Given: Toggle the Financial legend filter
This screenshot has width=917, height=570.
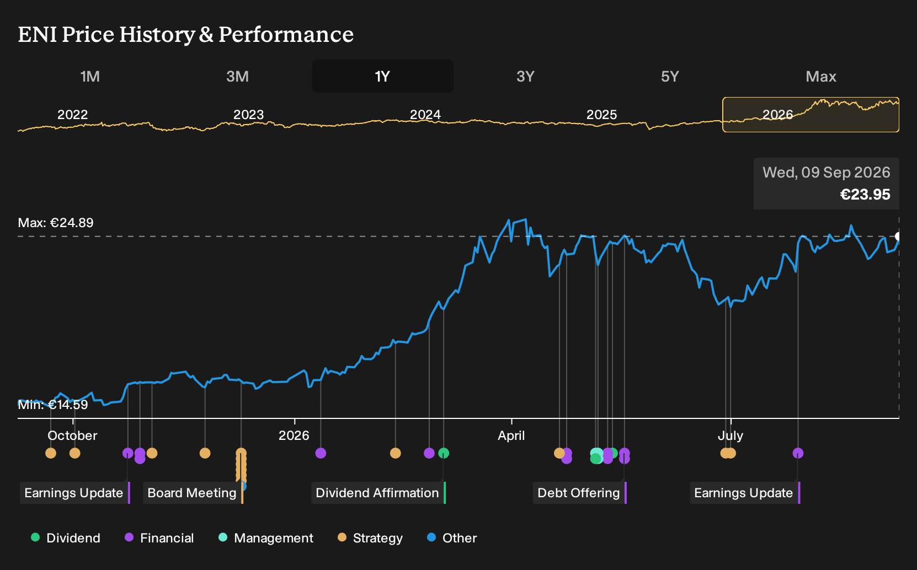Looking at the screenshot, I should click(159, 538).
